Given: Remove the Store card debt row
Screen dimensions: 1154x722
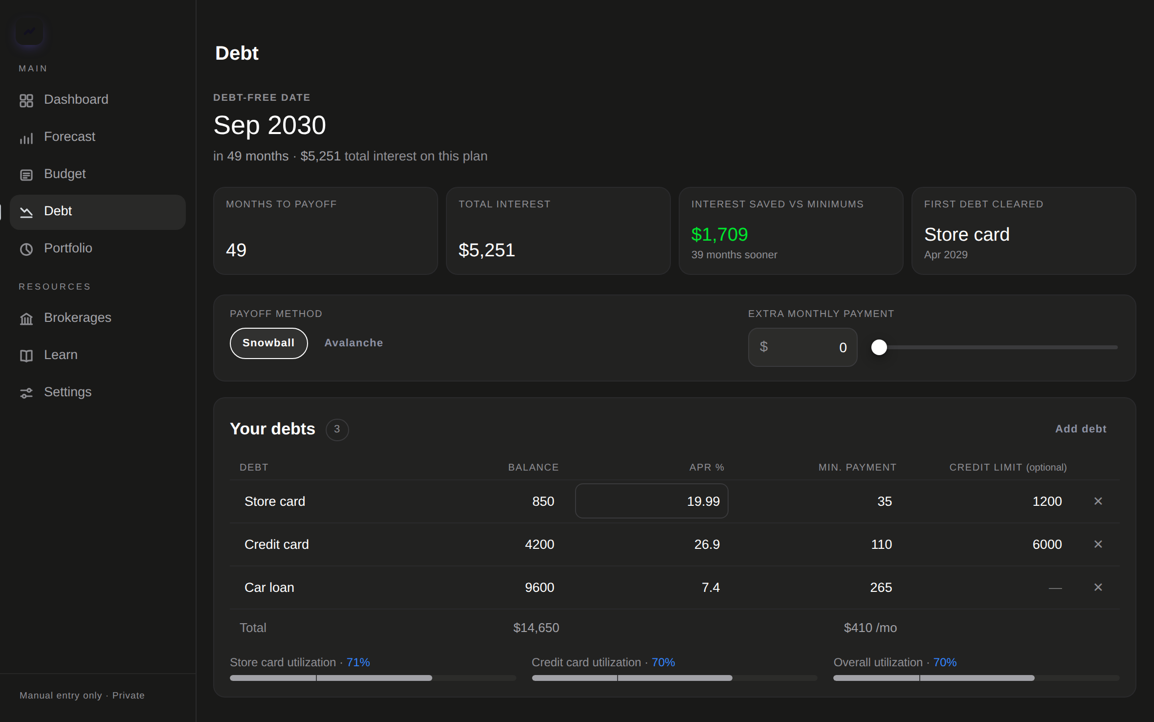Looking at the screenshot, I should (1098, 501).
